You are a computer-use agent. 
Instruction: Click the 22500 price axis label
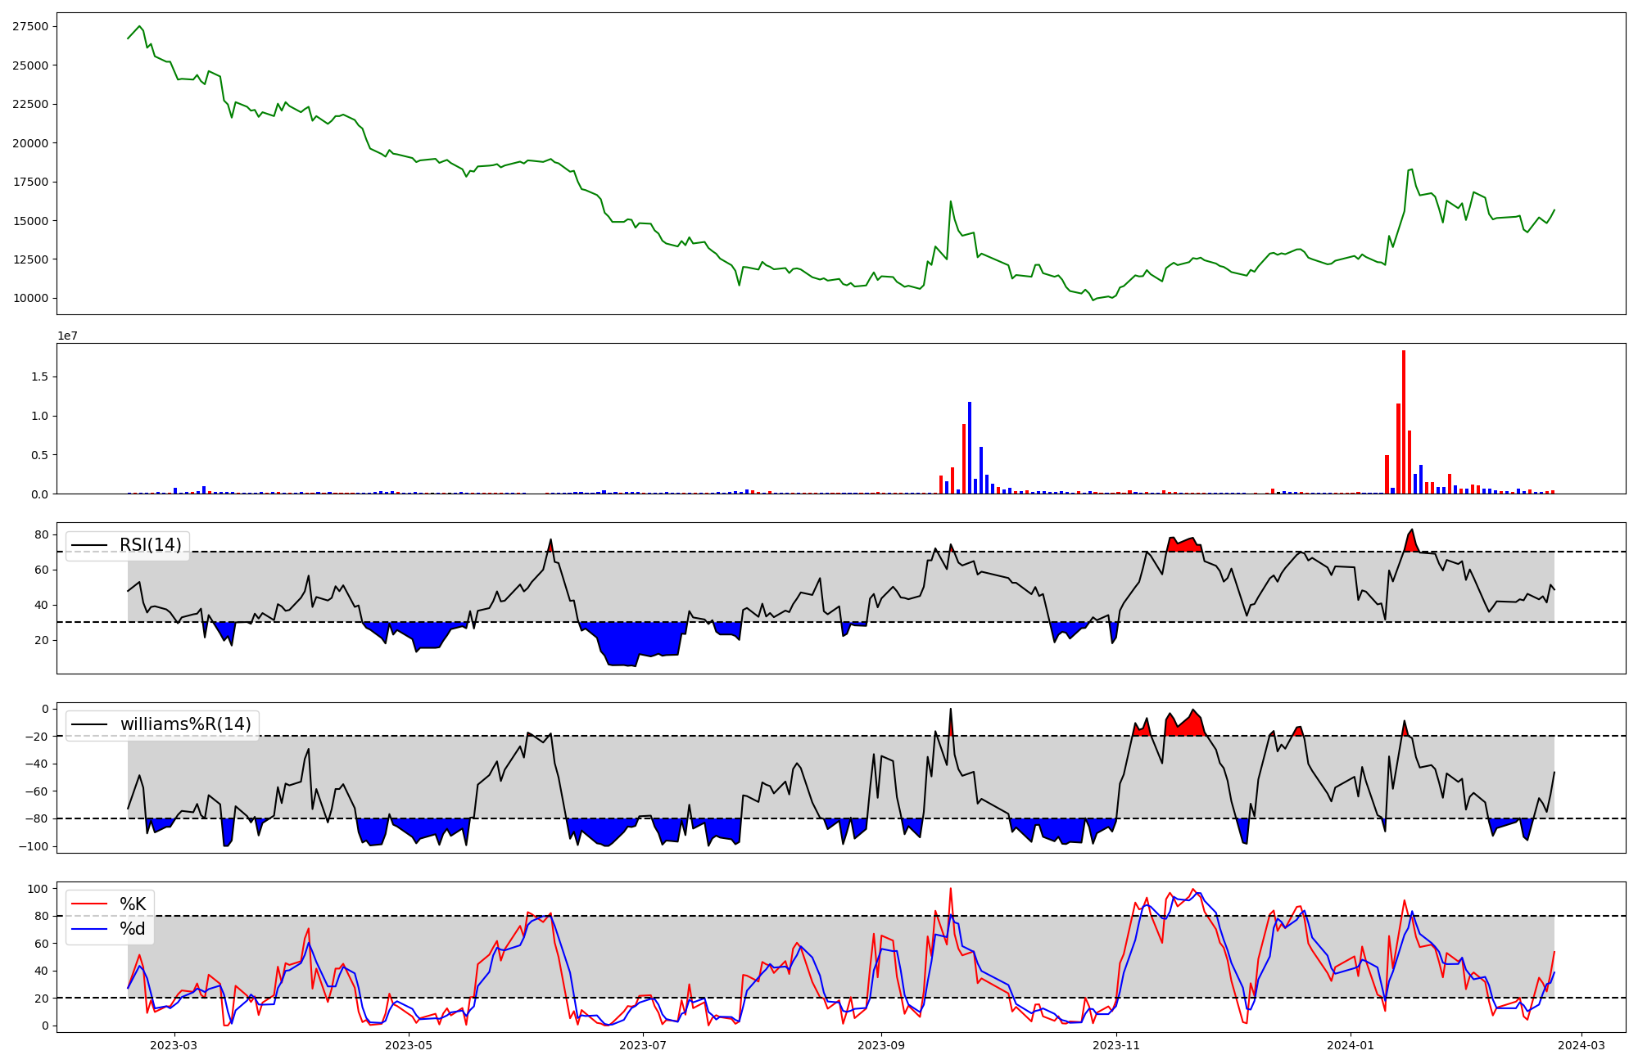pyautogui.click(x=29, y=104)
